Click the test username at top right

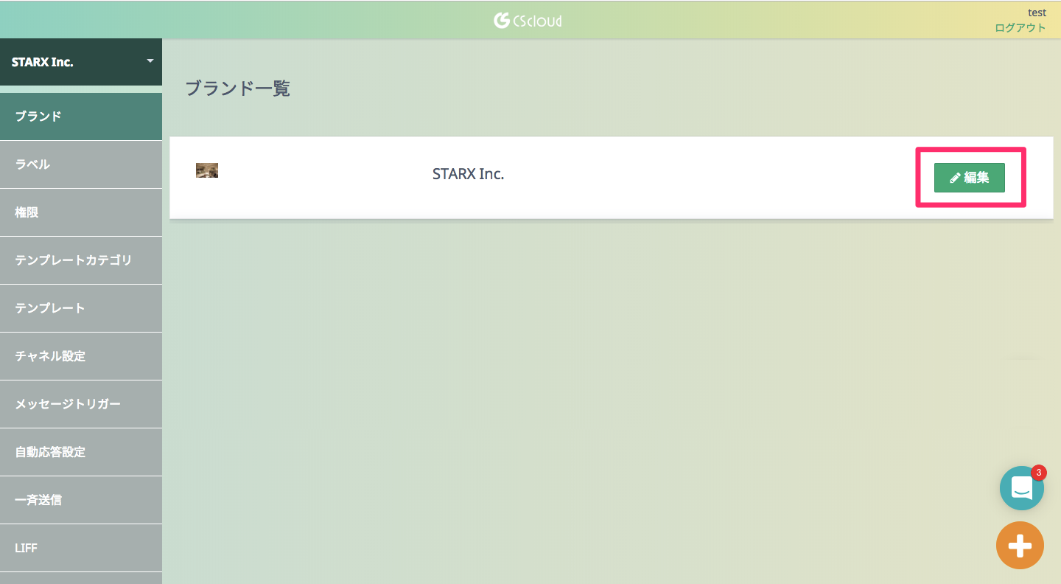pos(1037,13)
